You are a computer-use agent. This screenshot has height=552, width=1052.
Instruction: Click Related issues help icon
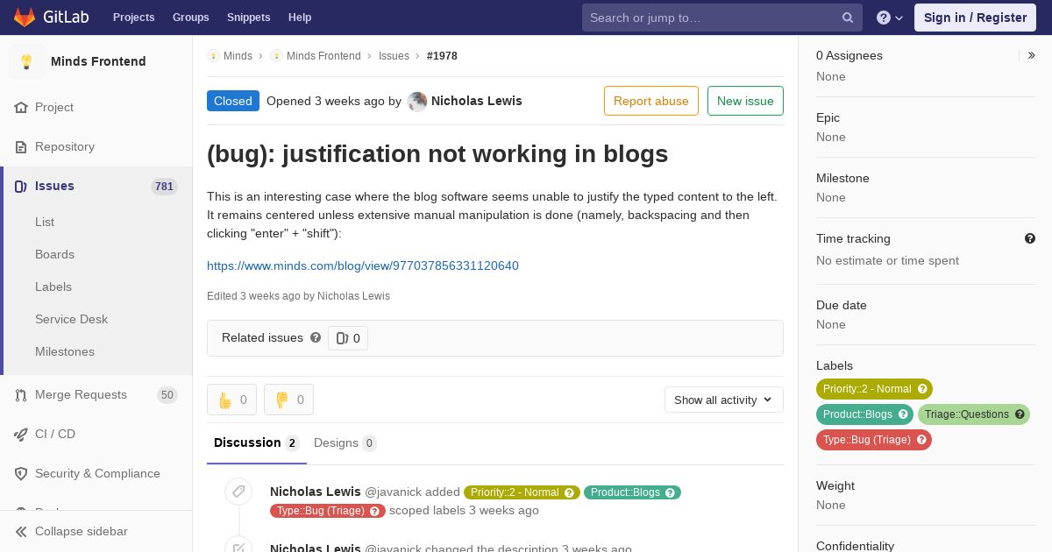point(316,337)
